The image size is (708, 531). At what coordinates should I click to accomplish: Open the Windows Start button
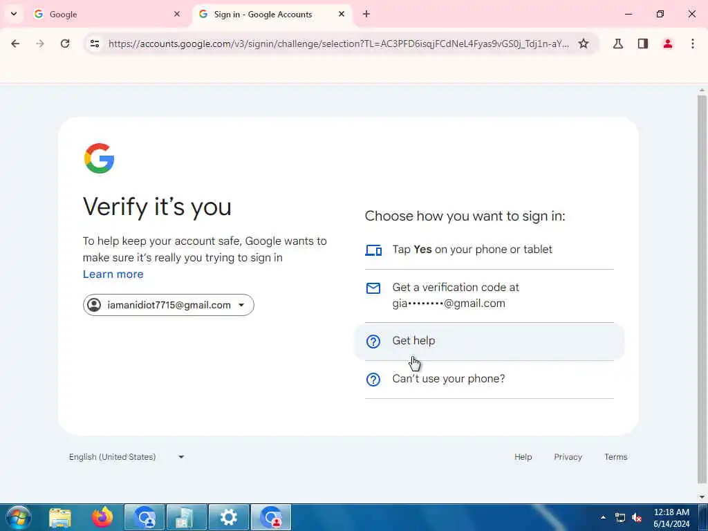(x=19, y=517)
